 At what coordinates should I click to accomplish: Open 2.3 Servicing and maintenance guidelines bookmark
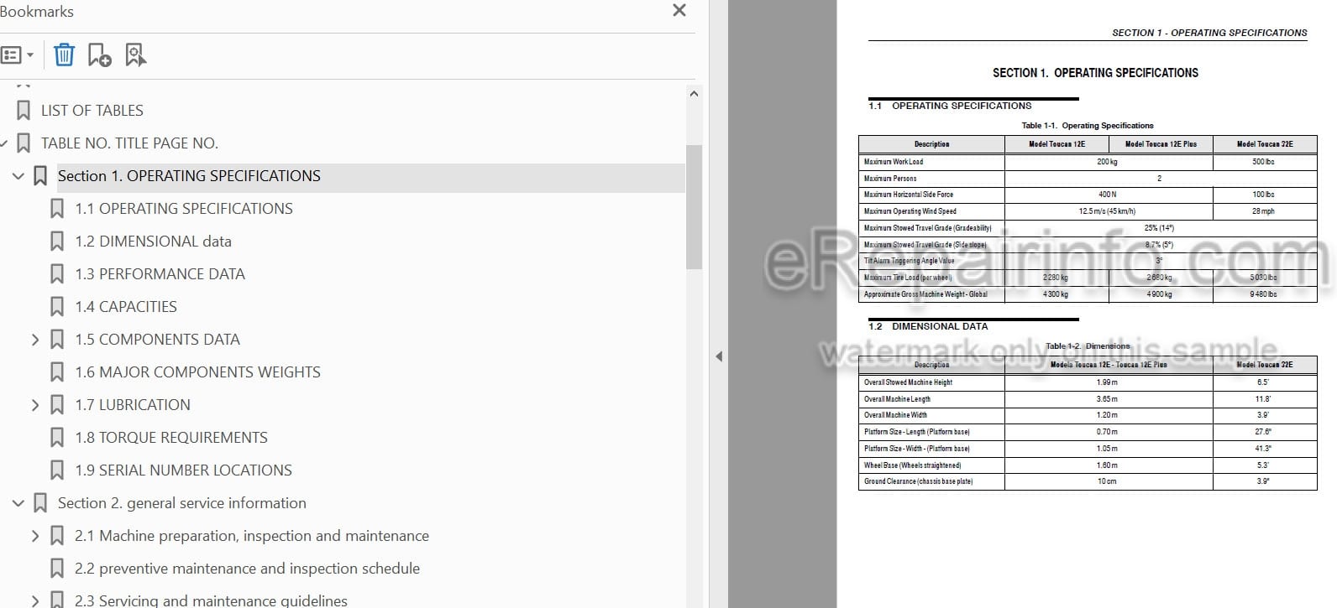[211, 600]
